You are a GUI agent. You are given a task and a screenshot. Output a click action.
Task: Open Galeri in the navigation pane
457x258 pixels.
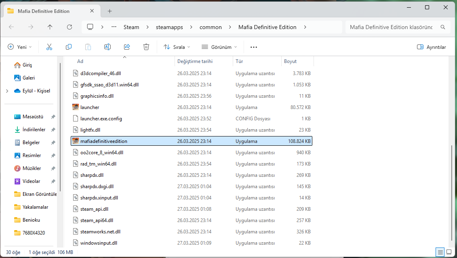[x=29, y=78]
